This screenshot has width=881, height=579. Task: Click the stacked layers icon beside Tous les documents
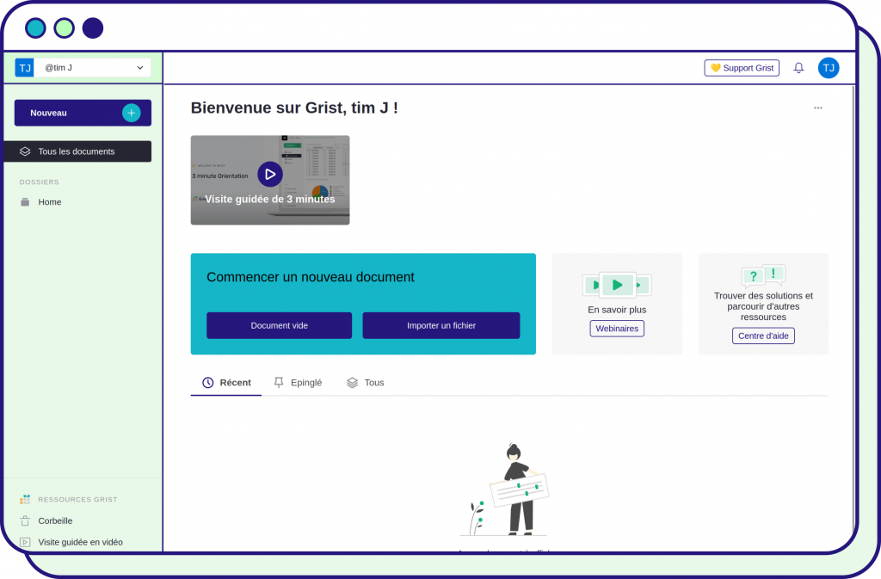(x=25, y=151)
